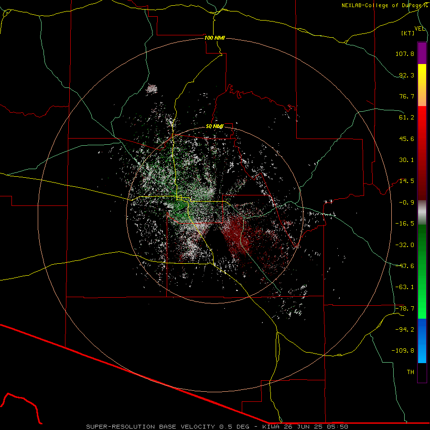The width and height of the screenshot is (430, 430).
Task: Click the TH label on the scale
Action: (410, 372)
